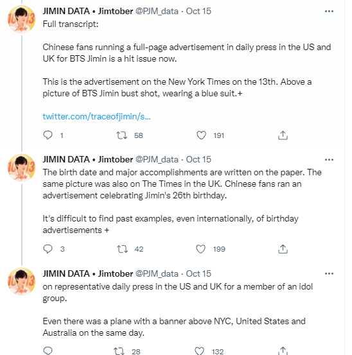Open the first tweet's profile avatar
352x355 pixels.
(22, 19)
